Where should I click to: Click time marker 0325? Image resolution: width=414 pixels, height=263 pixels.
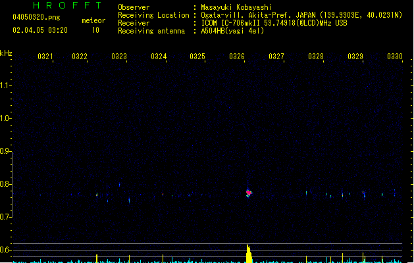pyautogui.click(x=197, y=57)
